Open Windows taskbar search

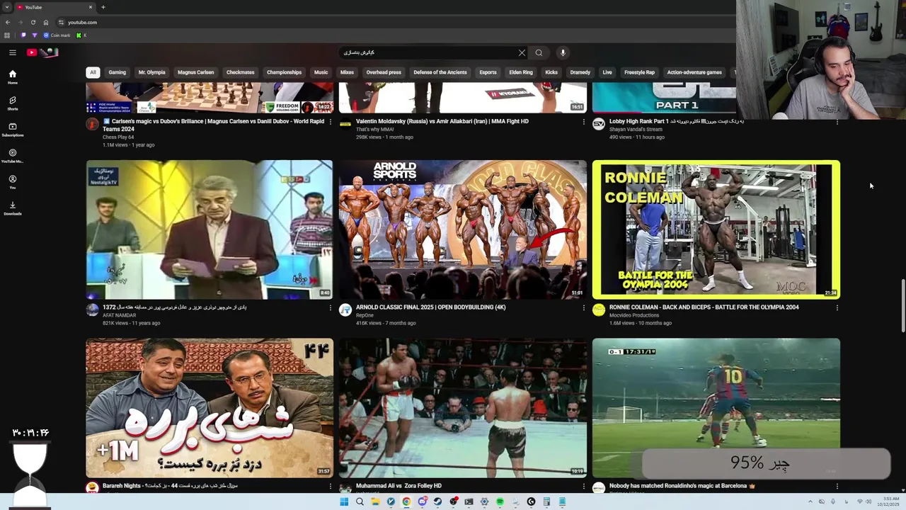coord(360,501)
